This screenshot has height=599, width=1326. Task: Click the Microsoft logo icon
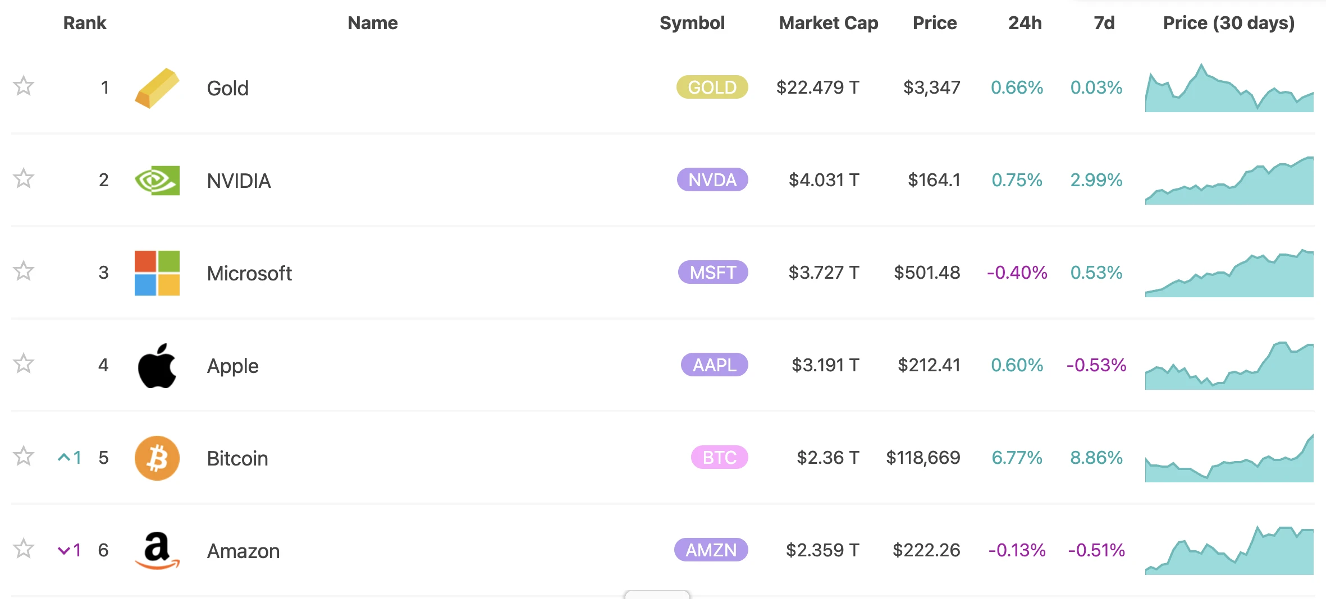tap(157, 273)
